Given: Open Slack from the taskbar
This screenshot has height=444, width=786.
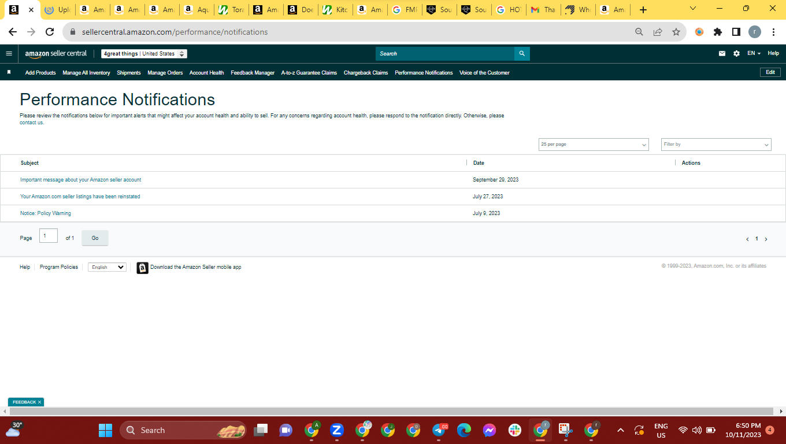Looking at the screenshot, I should (515, 430).
